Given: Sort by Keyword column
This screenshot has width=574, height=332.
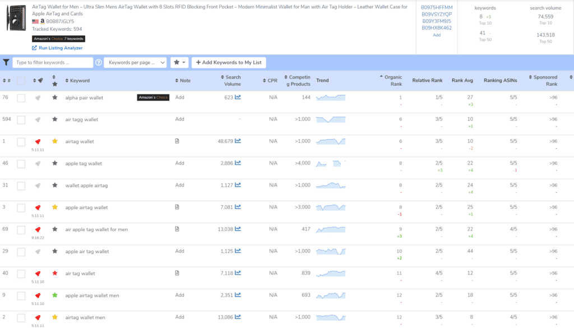Looking at the screenshot, I should (x=77, y=81).
